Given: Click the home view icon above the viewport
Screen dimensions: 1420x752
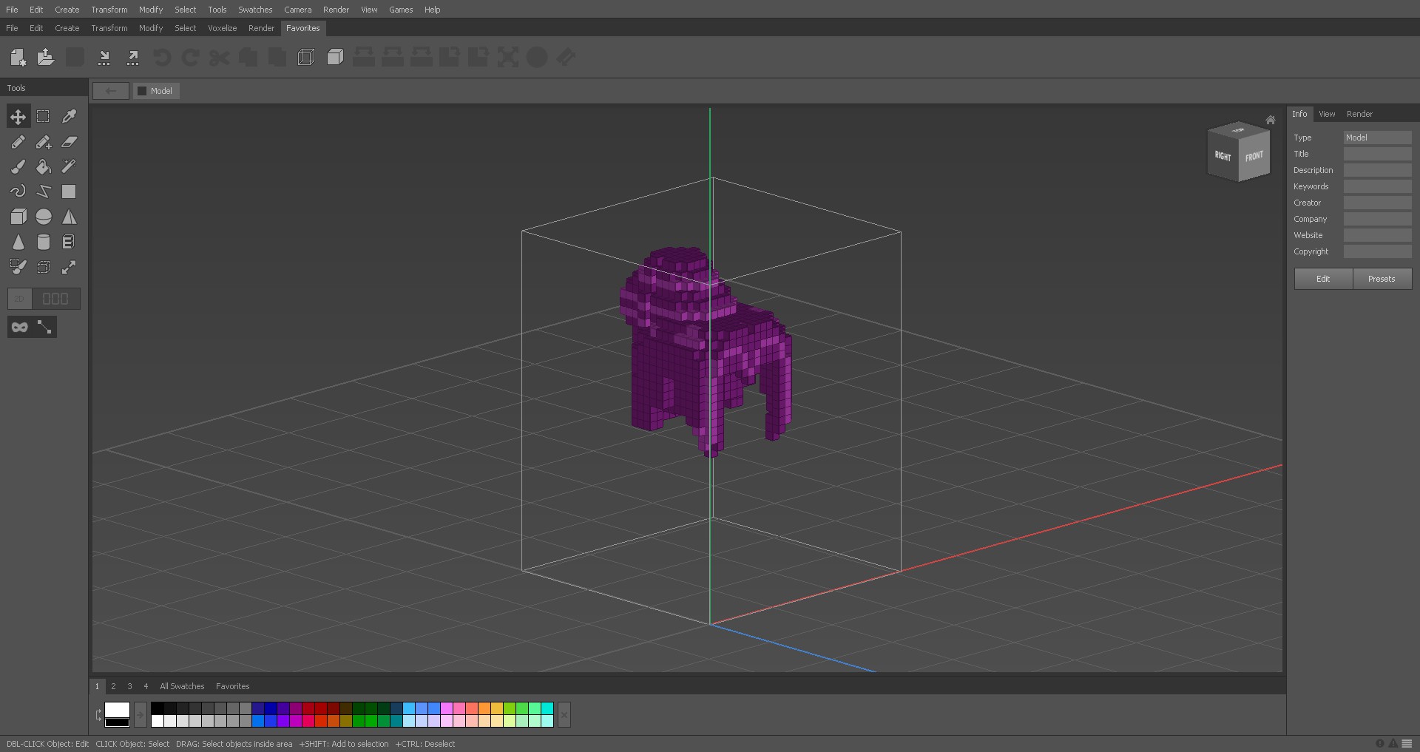Looking at the screenshot, I should click(x=1270, y=119).
